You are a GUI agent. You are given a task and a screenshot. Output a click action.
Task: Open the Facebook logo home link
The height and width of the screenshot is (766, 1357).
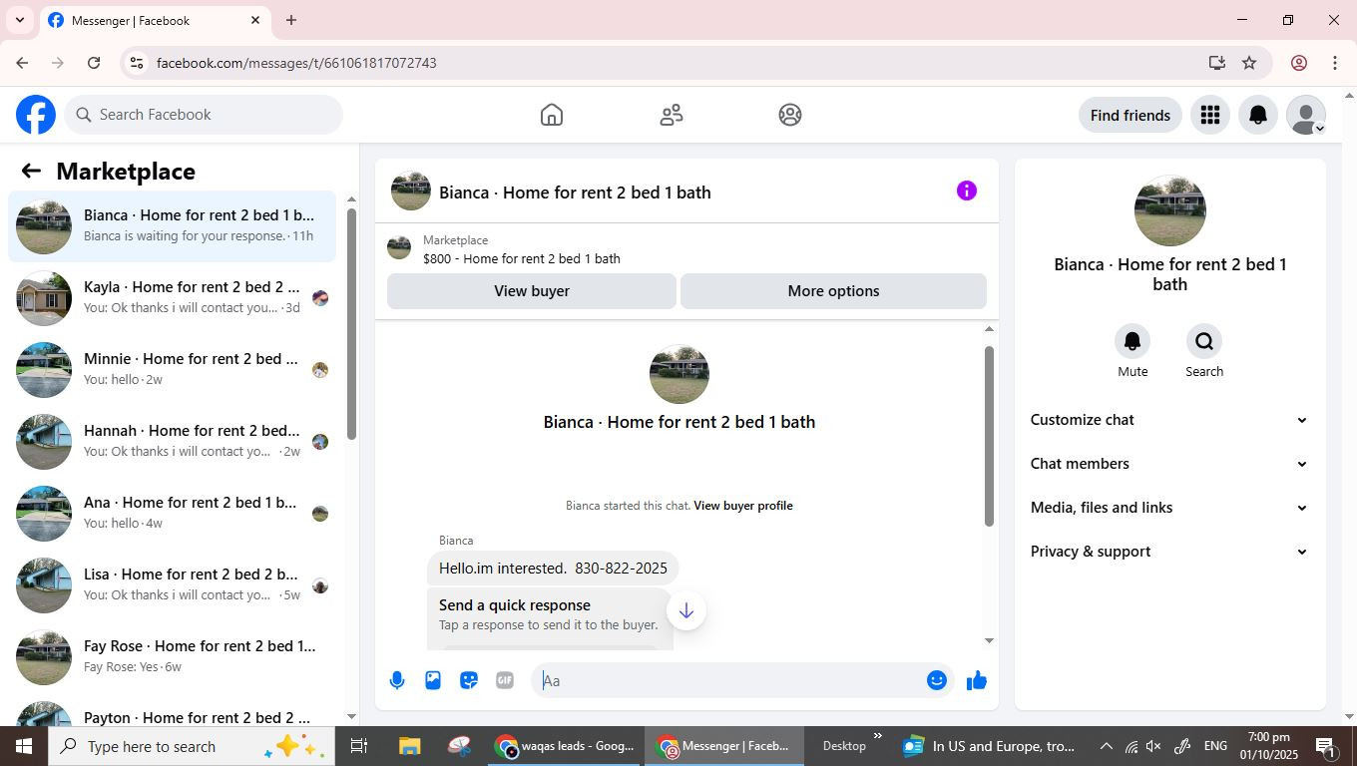(36, 115)
